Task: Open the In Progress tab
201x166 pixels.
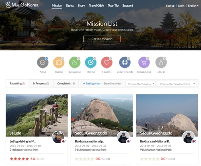Action: tap(41, 84)
